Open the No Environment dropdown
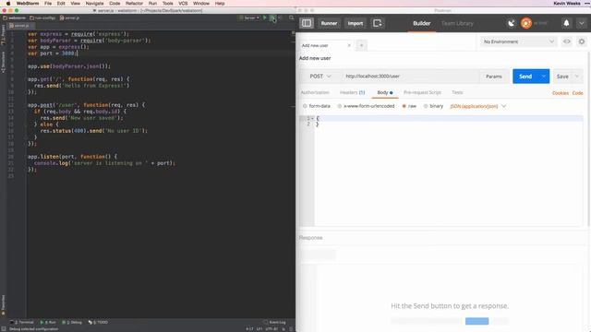591x332 pixels. pyautogui.click(x=519, y=41)
